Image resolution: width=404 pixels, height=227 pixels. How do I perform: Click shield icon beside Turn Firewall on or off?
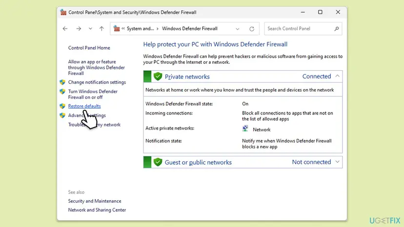tap(62, 92)
